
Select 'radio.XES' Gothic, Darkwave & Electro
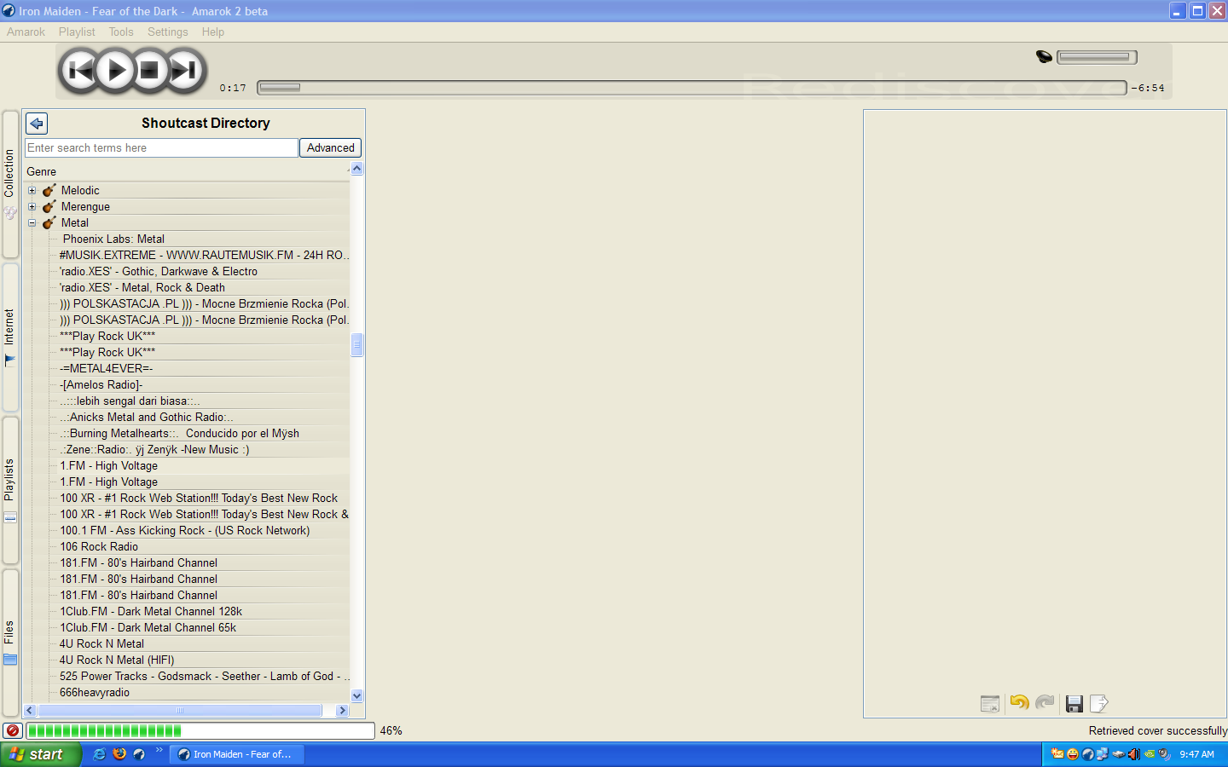pyautogui.click(x=159, y=271)
